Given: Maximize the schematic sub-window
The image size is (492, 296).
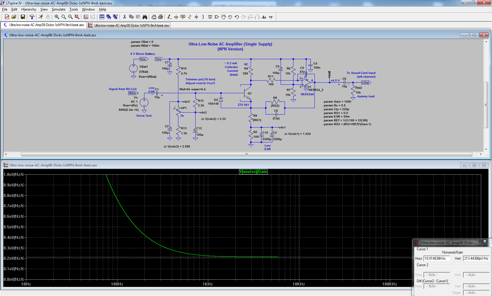Looking at the screenshot, I should tap(474, 35).
